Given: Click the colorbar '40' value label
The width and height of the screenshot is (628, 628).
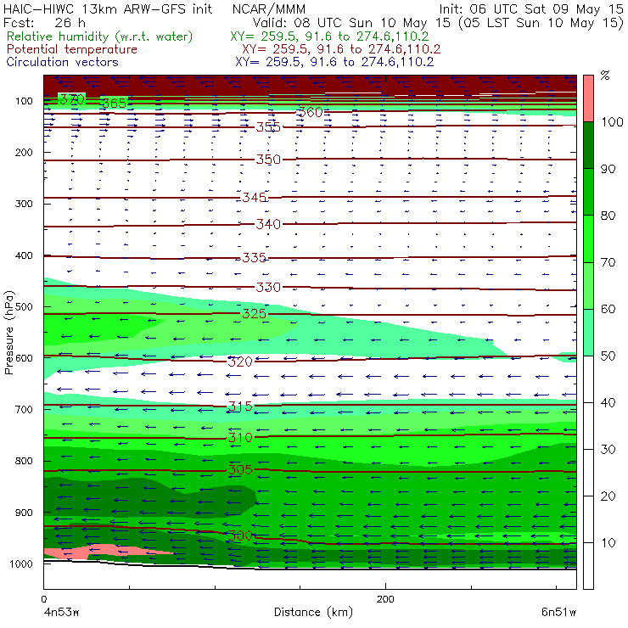Looking at the screenshot, I should click(608, 403).
